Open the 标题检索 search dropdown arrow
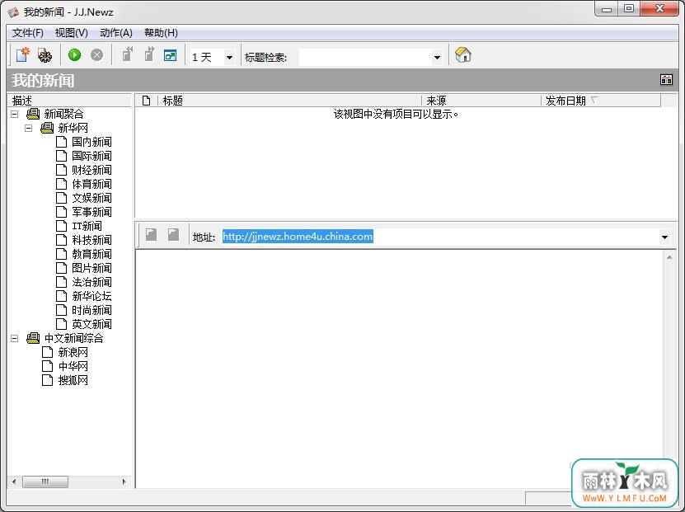 pyautogui.click(x=437, y=57)
